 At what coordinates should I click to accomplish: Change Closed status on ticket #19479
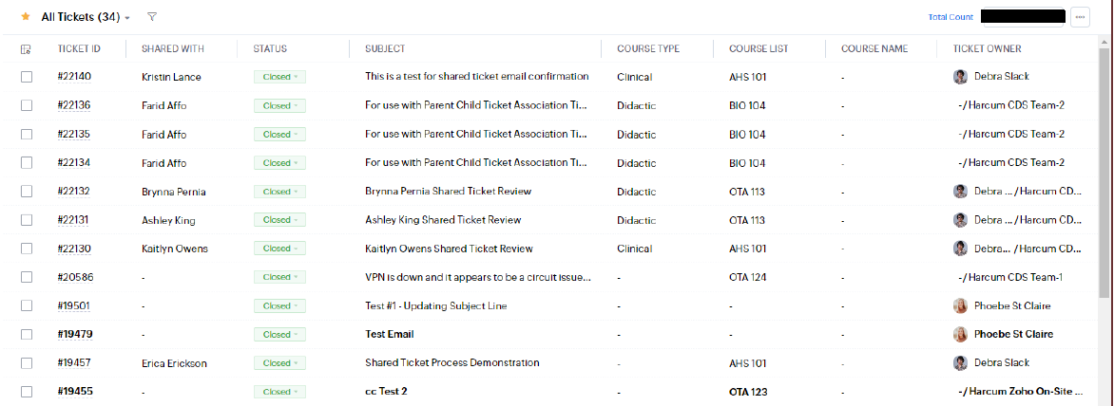click(278, 335)
